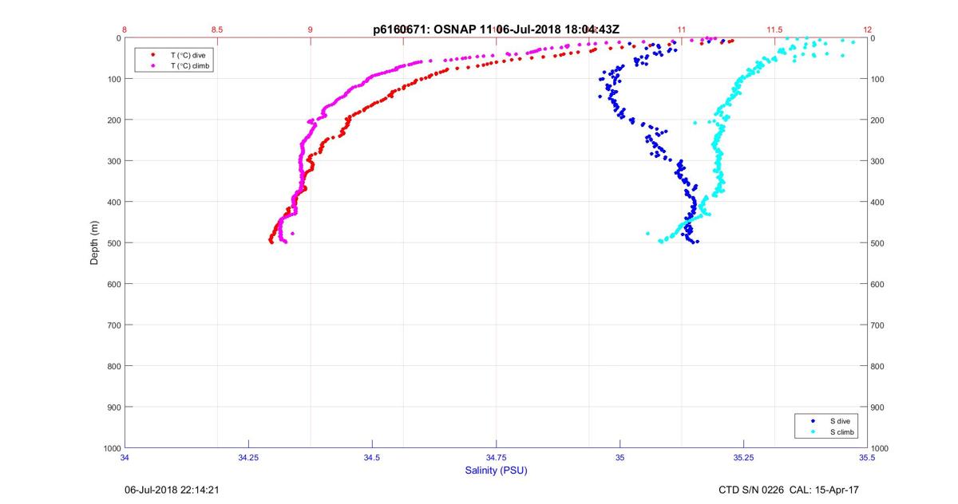Click the salinity tick label 34.25
This screenshot has height=504, width=958.
pos(248,458)
